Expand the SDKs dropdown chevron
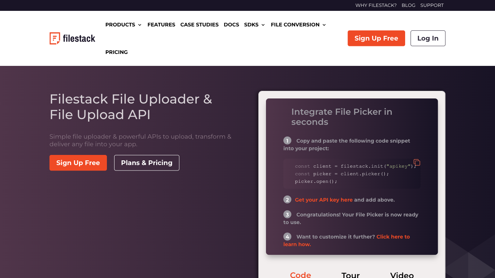The image size is (495, 278). pyautogui.click(x=263, y=25)
